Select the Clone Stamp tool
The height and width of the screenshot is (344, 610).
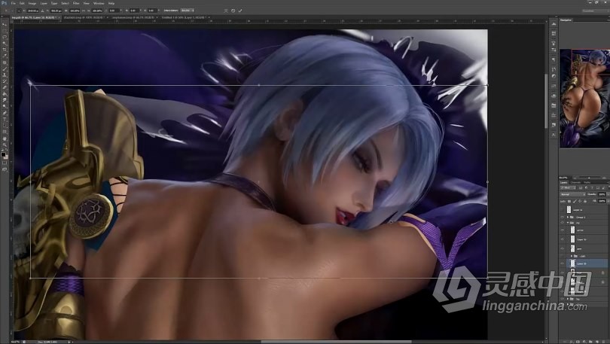pos(5,75)
